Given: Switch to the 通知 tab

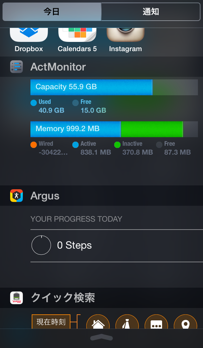Looking at the screenshot, I should tap(151, 12).
